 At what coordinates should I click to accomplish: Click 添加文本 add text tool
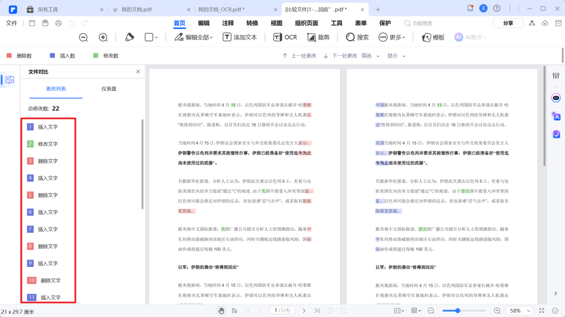240,37
